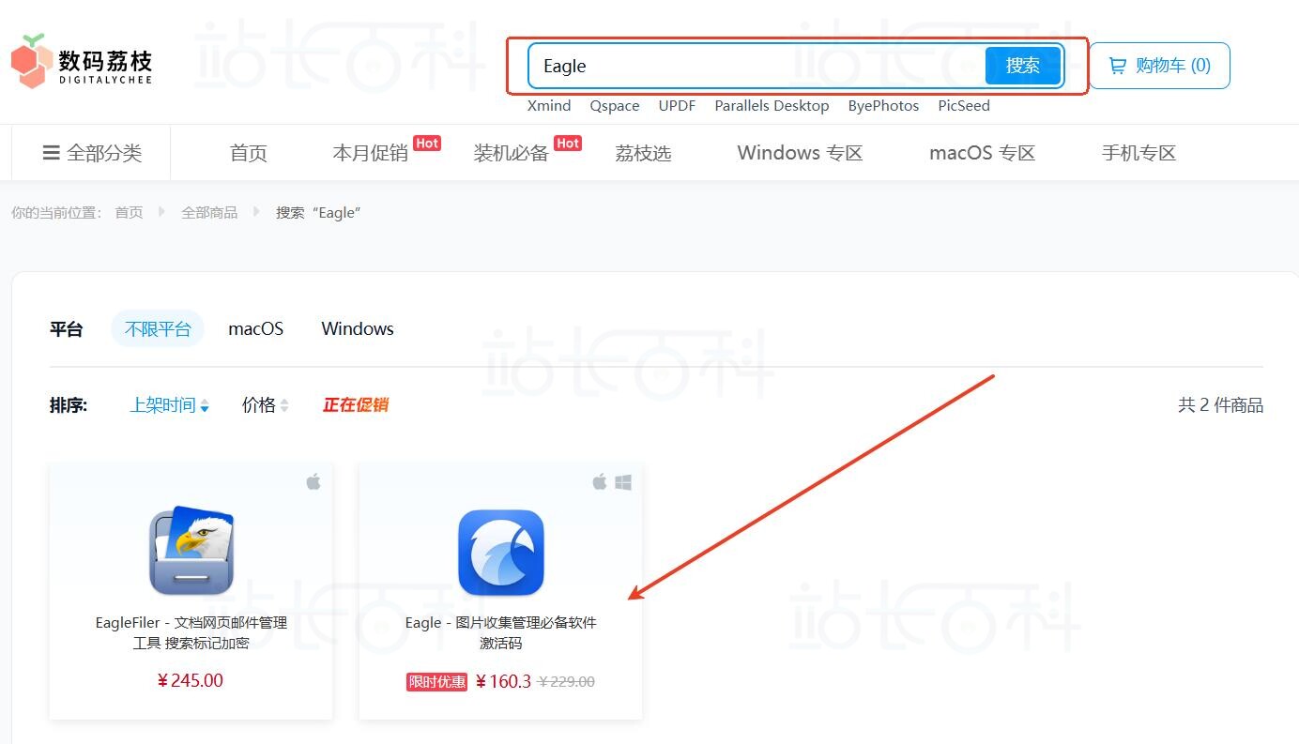Click the hamburger icon for 全部分类

tap(52, 153)
